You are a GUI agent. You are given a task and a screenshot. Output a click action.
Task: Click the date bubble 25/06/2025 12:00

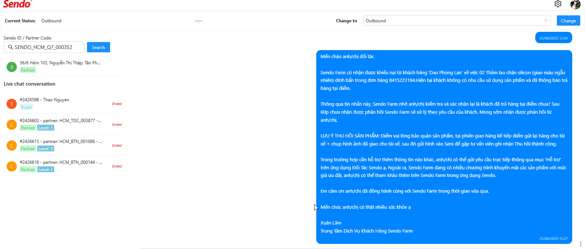pyautogui.click(x=554, y=38)
